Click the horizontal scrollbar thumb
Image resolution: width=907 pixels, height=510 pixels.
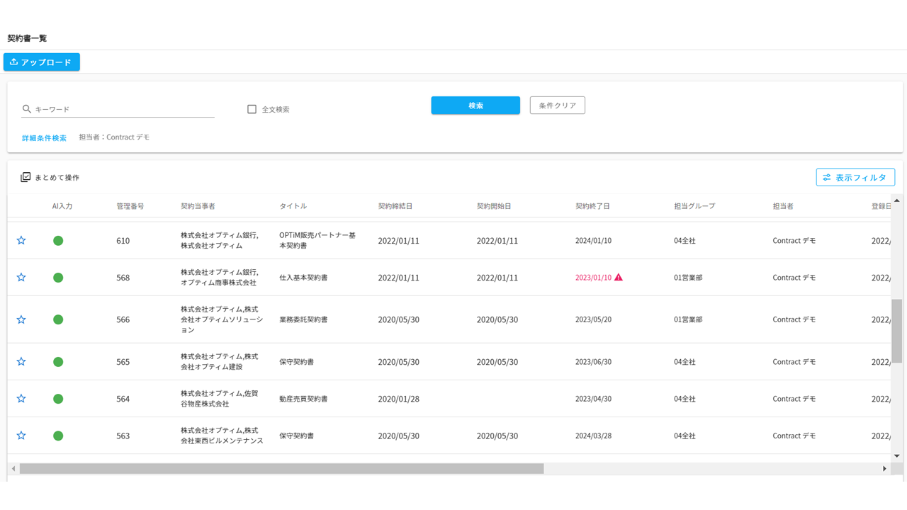pos(281,469)
